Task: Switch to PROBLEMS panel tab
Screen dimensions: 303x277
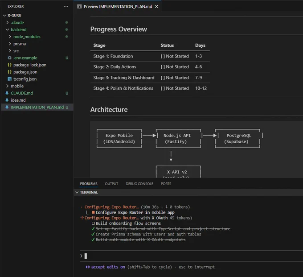Action: coord(89,184)
